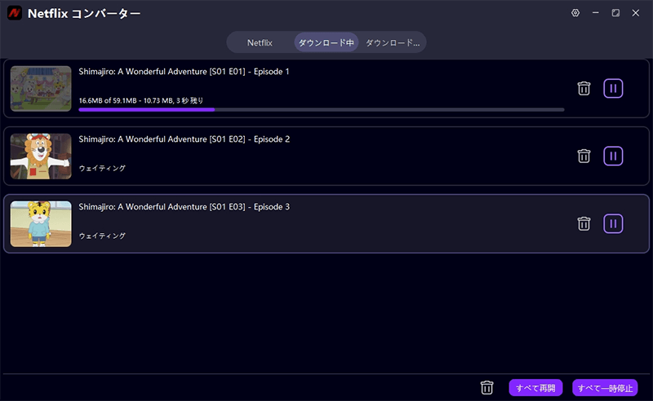Click the Episode 2 title text
Viewport: 653px width, 401px height.
point(184,139)
